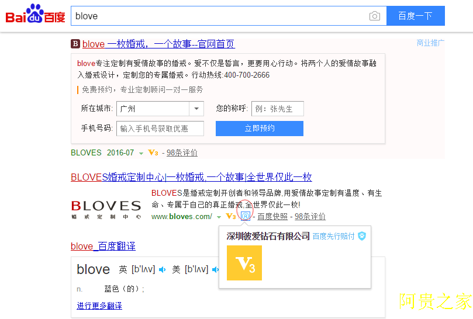Viewport: 473px width, 319px height.
Task: Click the BLOVES logo thumbnail
Action: (x=106, y=210)
